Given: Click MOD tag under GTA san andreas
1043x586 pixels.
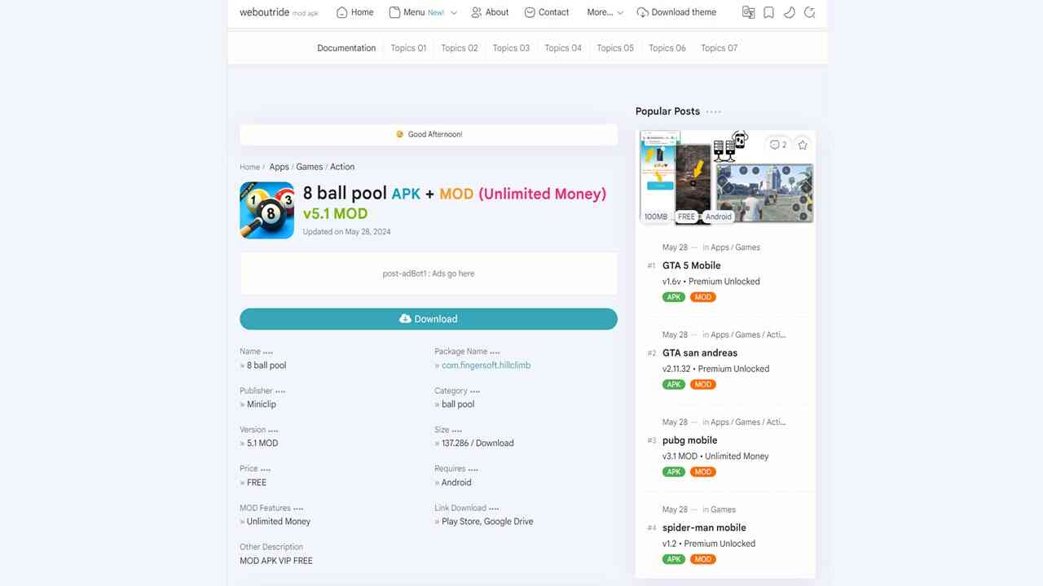Looking at the screenshot, I should click(702, 384).
